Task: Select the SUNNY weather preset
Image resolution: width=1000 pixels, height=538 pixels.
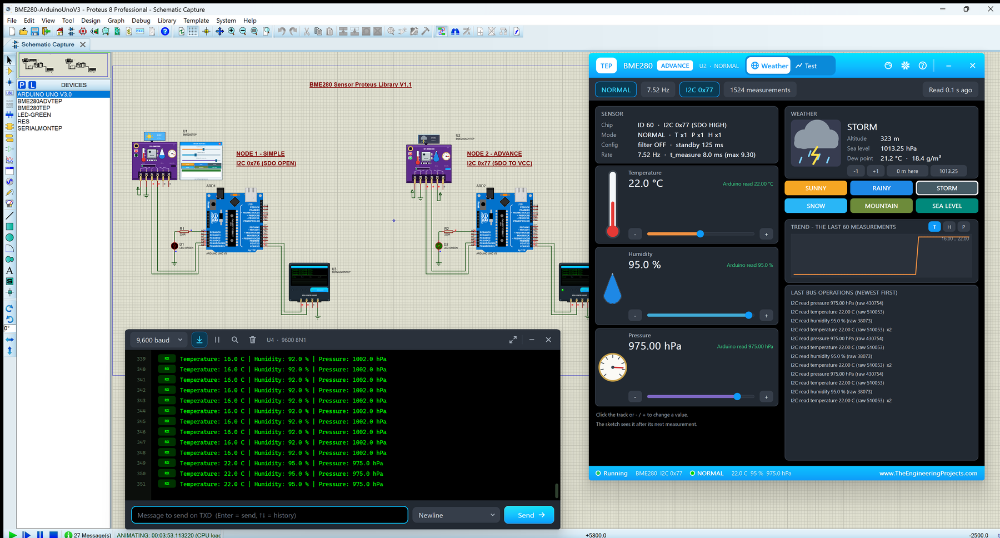Action: pos(816,188)
